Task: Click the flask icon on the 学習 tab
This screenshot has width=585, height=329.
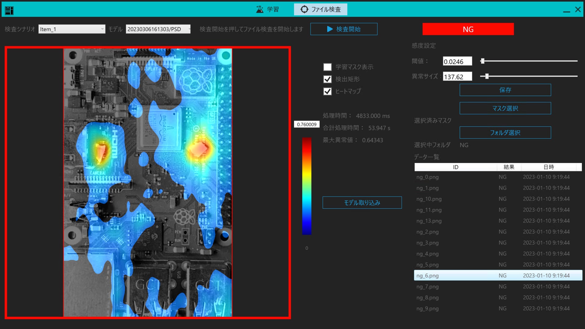Action: coord(260,9)
